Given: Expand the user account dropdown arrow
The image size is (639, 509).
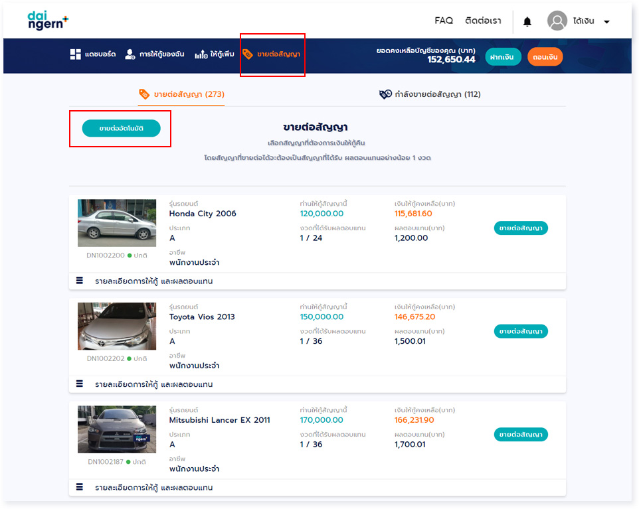Looking at the screenshot, I should pyautogui.click(x=606, y=22).
